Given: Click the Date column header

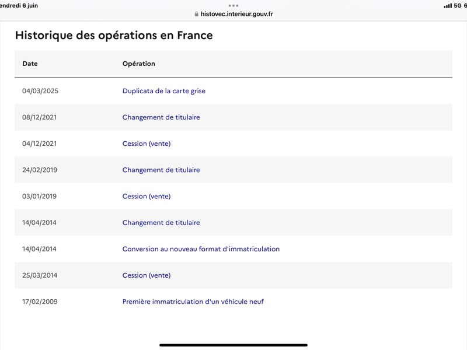Looking at the screenshot, I should [x=30, y=64].
